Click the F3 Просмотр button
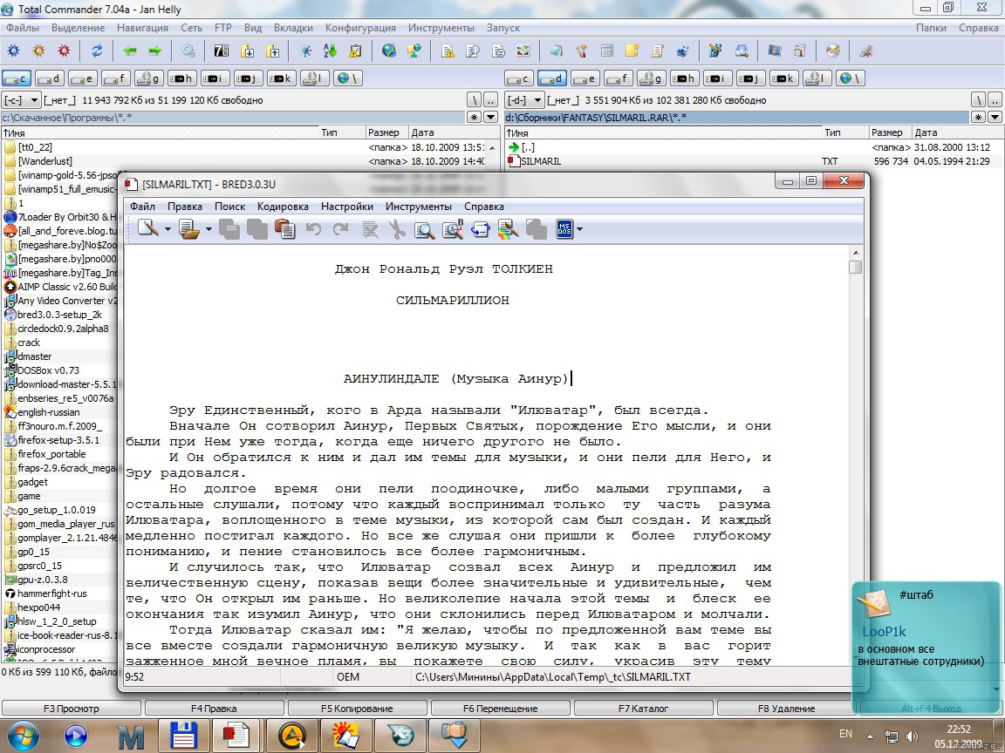 72,709
